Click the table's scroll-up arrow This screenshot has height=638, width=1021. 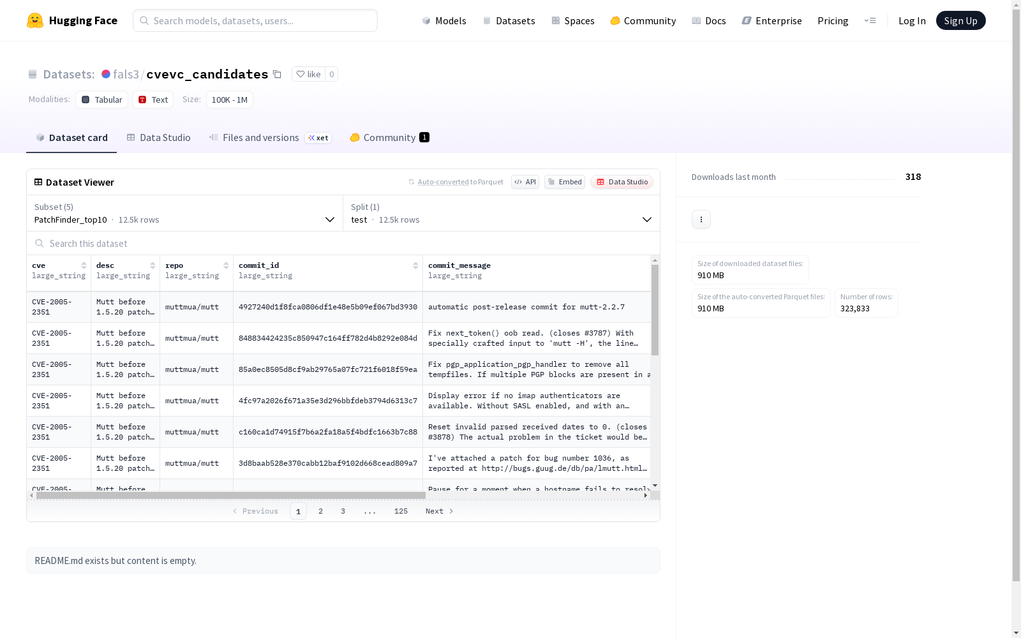pyautogui.click(x=655, y=260)
